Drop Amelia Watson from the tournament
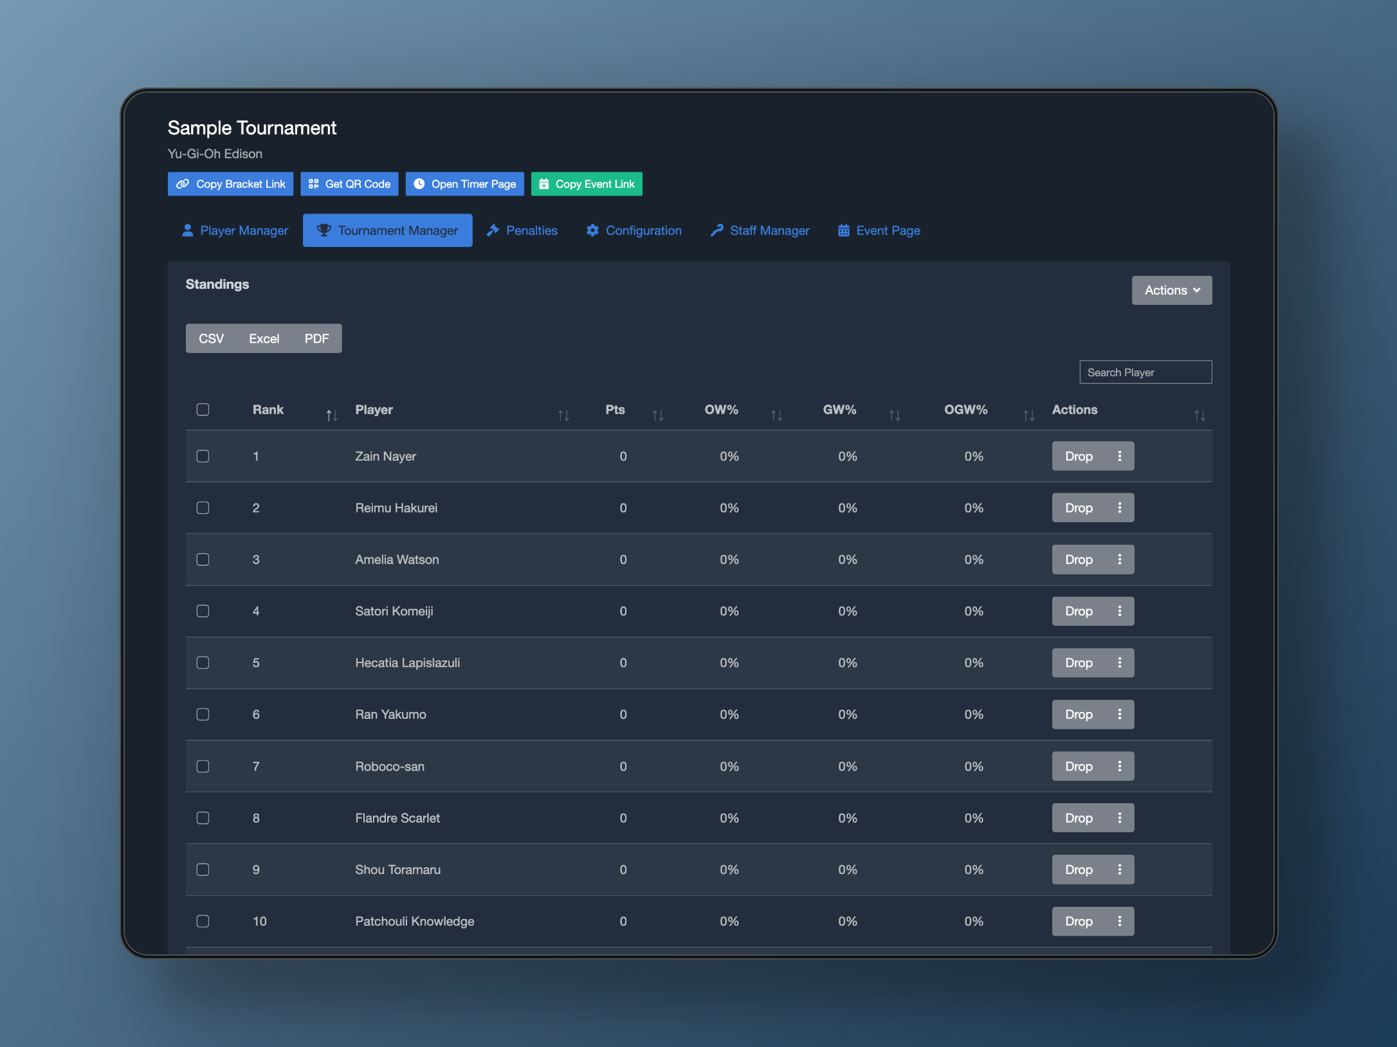Screen dimensions: 1397x1047 point(1078,560)
